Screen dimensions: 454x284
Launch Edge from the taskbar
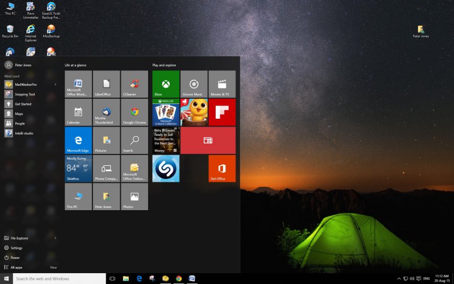coord(139,278)
